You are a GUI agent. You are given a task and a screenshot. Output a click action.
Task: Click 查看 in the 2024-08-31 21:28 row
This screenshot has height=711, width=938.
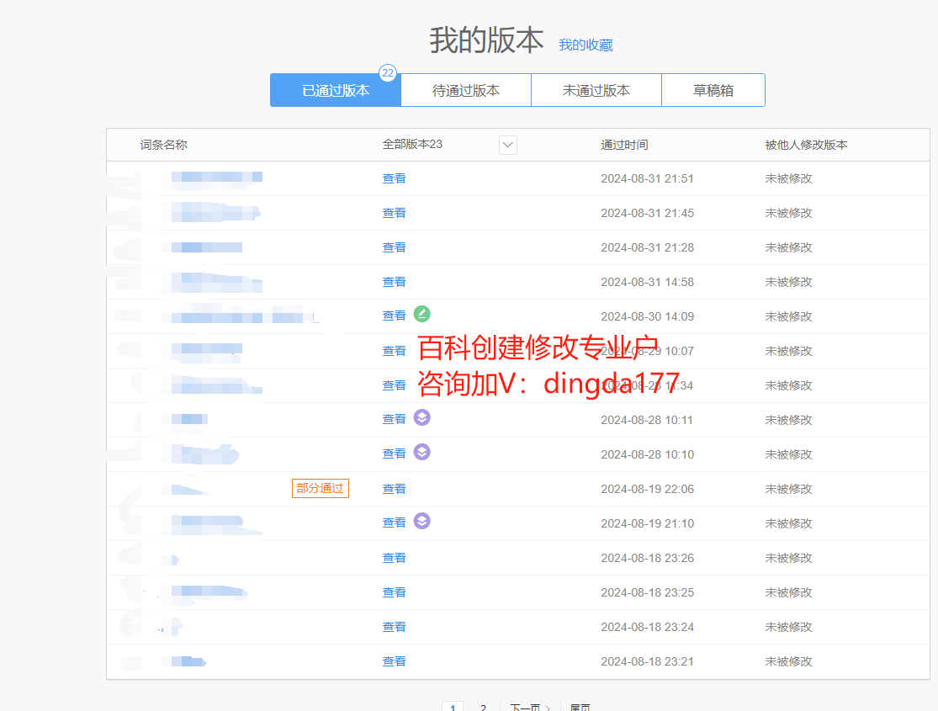[395, 247]
